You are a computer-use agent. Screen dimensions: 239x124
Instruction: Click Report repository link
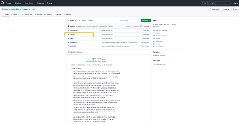(158, 47)
